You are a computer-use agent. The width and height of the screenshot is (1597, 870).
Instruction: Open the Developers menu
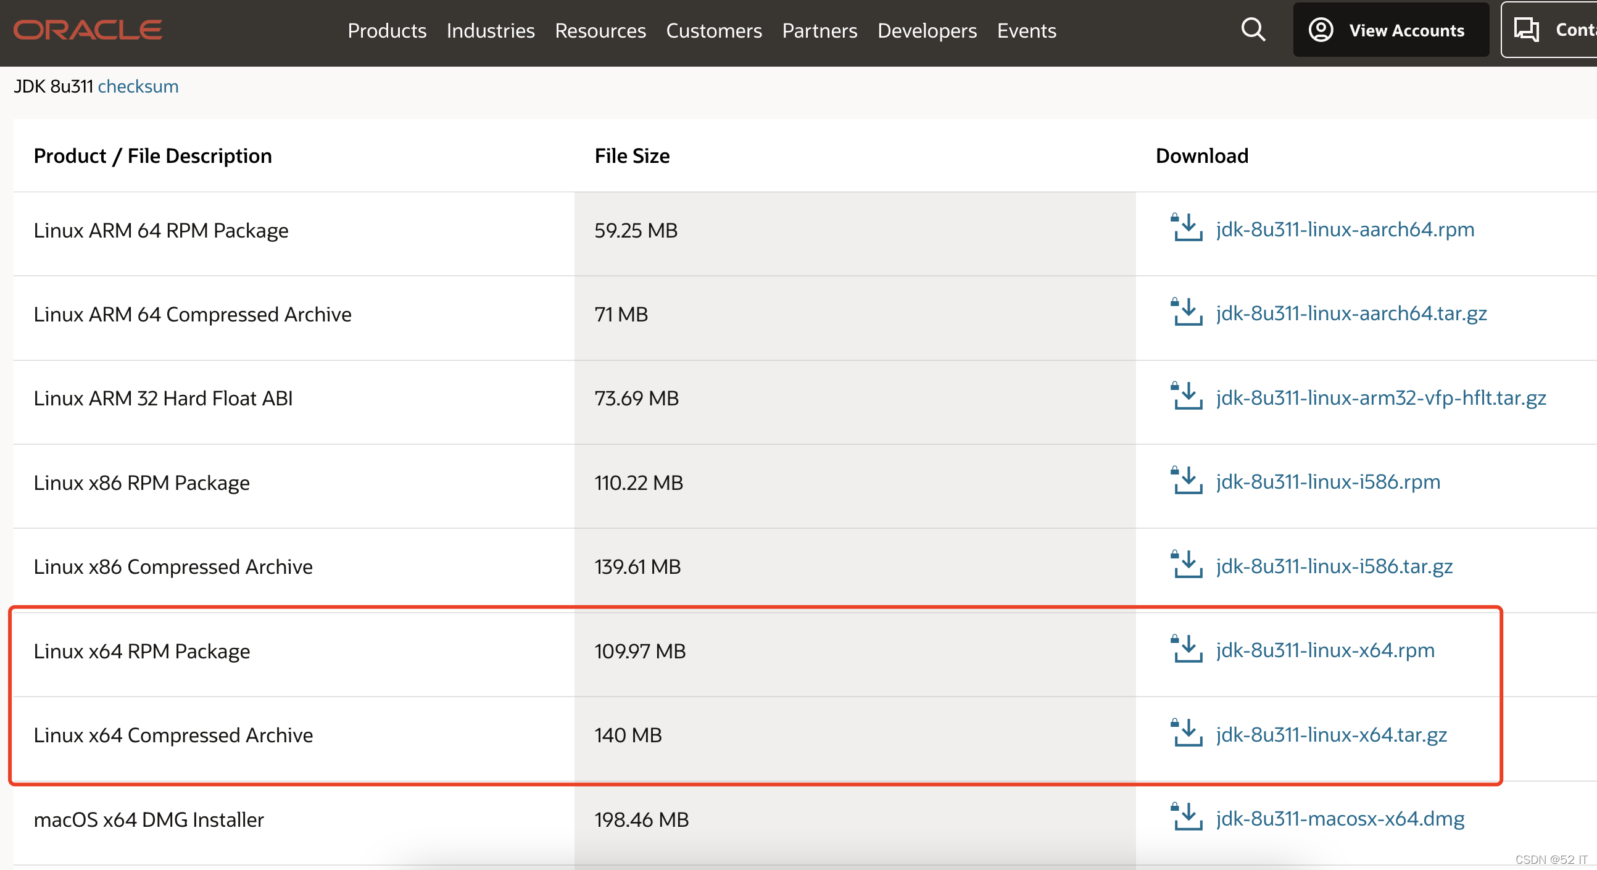(927, 30)
